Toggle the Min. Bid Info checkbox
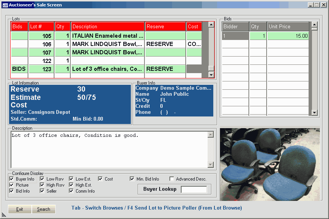Image resolution: width=329 pixels, height=219 pixels. click(x=132, y=179)
